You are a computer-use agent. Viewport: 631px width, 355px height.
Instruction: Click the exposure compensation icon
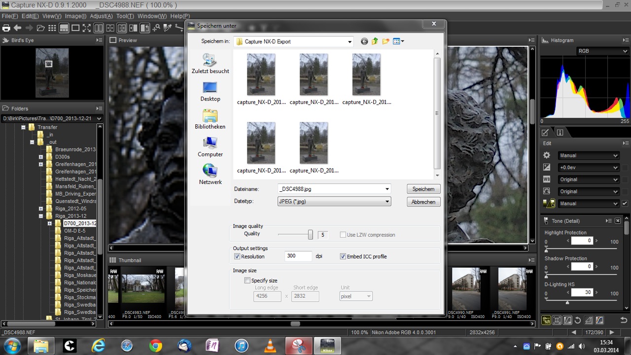(546, 167)
